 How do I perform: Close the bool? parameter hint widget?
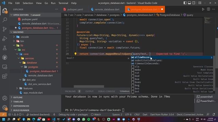pyautogui.click(x=128, y=58)
